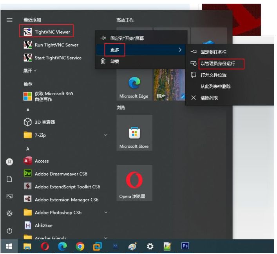Open Pictures icon in Start sidebar
This screenshot has width=277, height=254.
pos(9,196)
